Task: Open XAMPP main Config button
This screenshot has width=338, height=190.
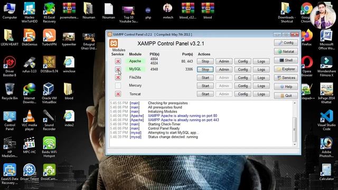Action: [286, 43]
